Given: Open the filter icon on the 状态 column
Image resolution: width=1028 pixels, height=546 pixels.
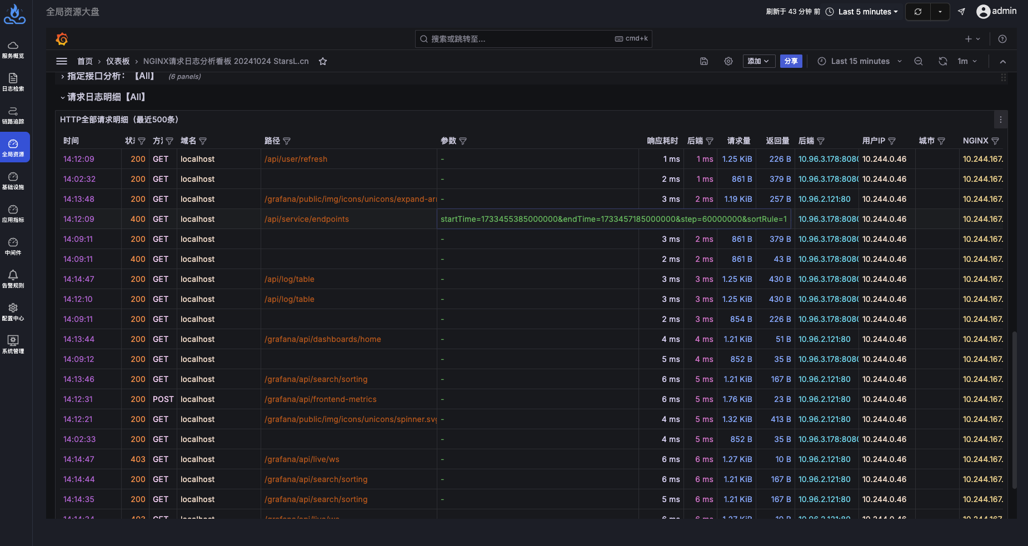Looking at the screenshot, I should [x=141, y=141].
